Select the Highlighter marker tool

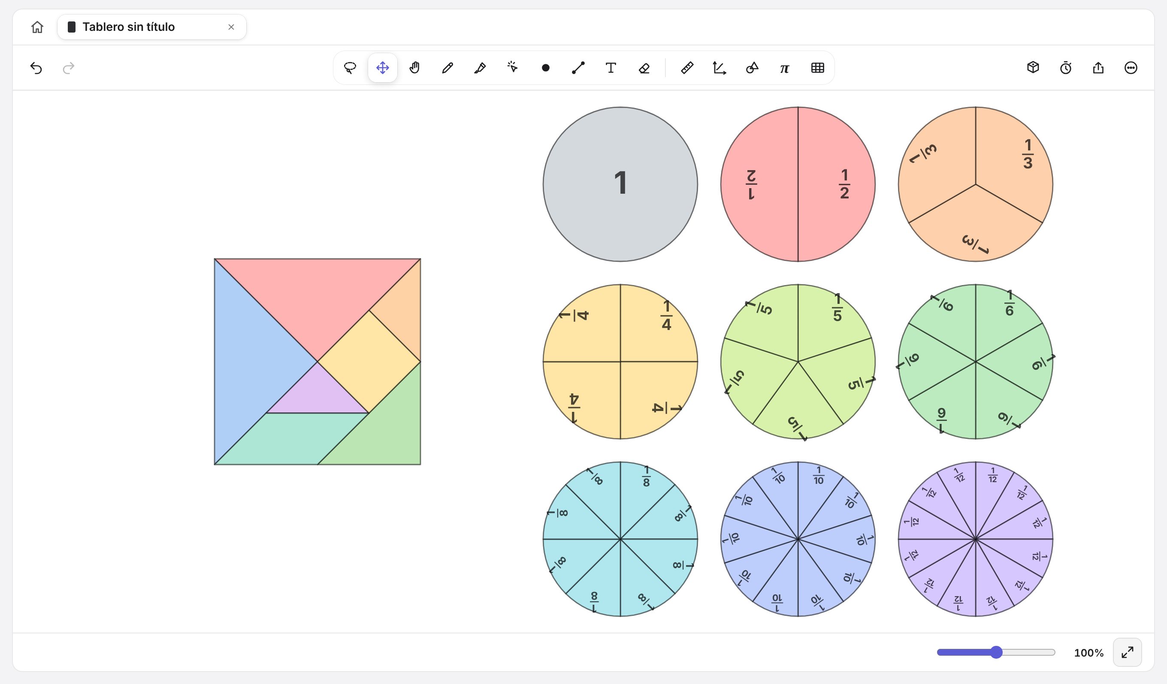click(x=480, y=68)
